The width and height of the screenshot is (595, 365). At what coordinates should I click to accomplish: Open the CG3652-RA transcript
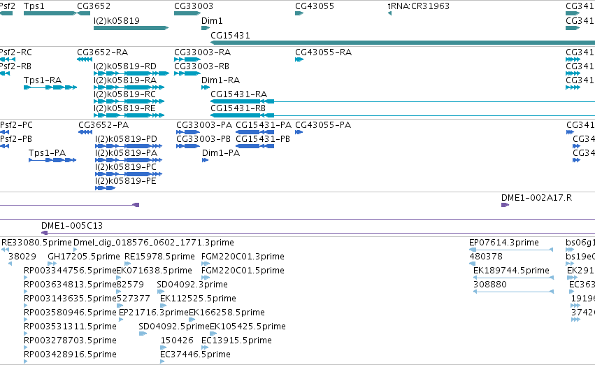pyautogui.click(x=84, y=59)
